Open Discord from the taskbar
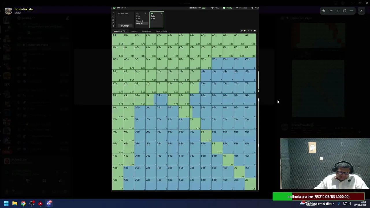 pyautogui.click(x=49, y=203)
